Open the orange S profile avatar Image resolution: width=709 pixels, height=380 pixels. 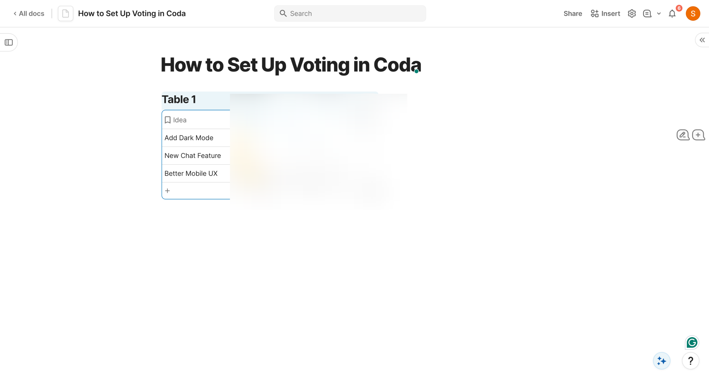(x=693, y=14)
